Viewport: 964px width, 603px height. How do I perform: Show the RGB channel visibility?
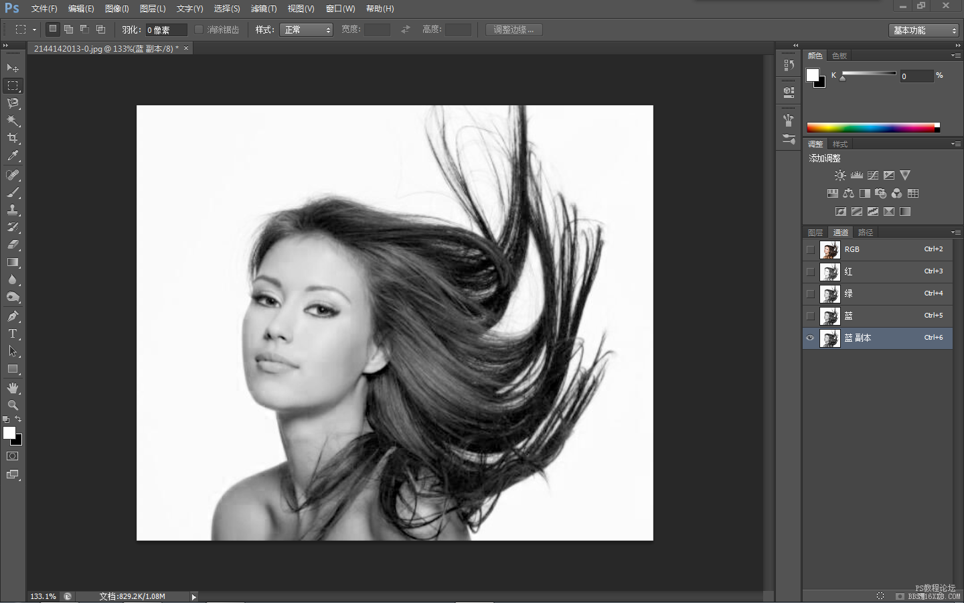pos(811,249)
